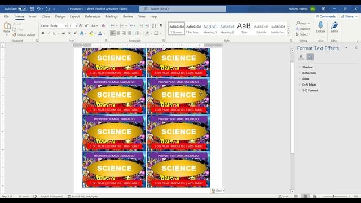361x203 pixels.
Task: Click the Paste clipboard icon
Action: pyautogui.click(x=7, y=26)
